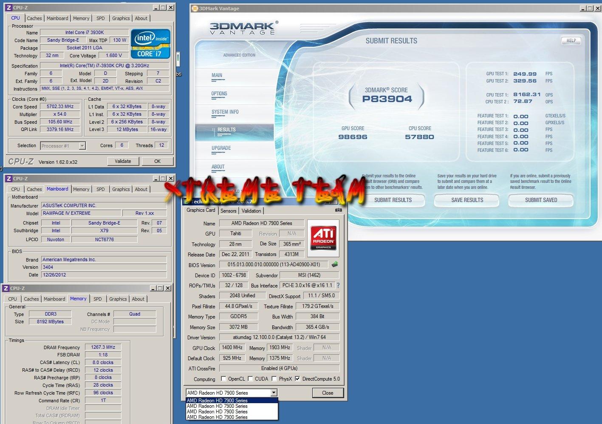Enable the PhysX checkbox
This screenshot has width=602, height=424.
(274, 378)
